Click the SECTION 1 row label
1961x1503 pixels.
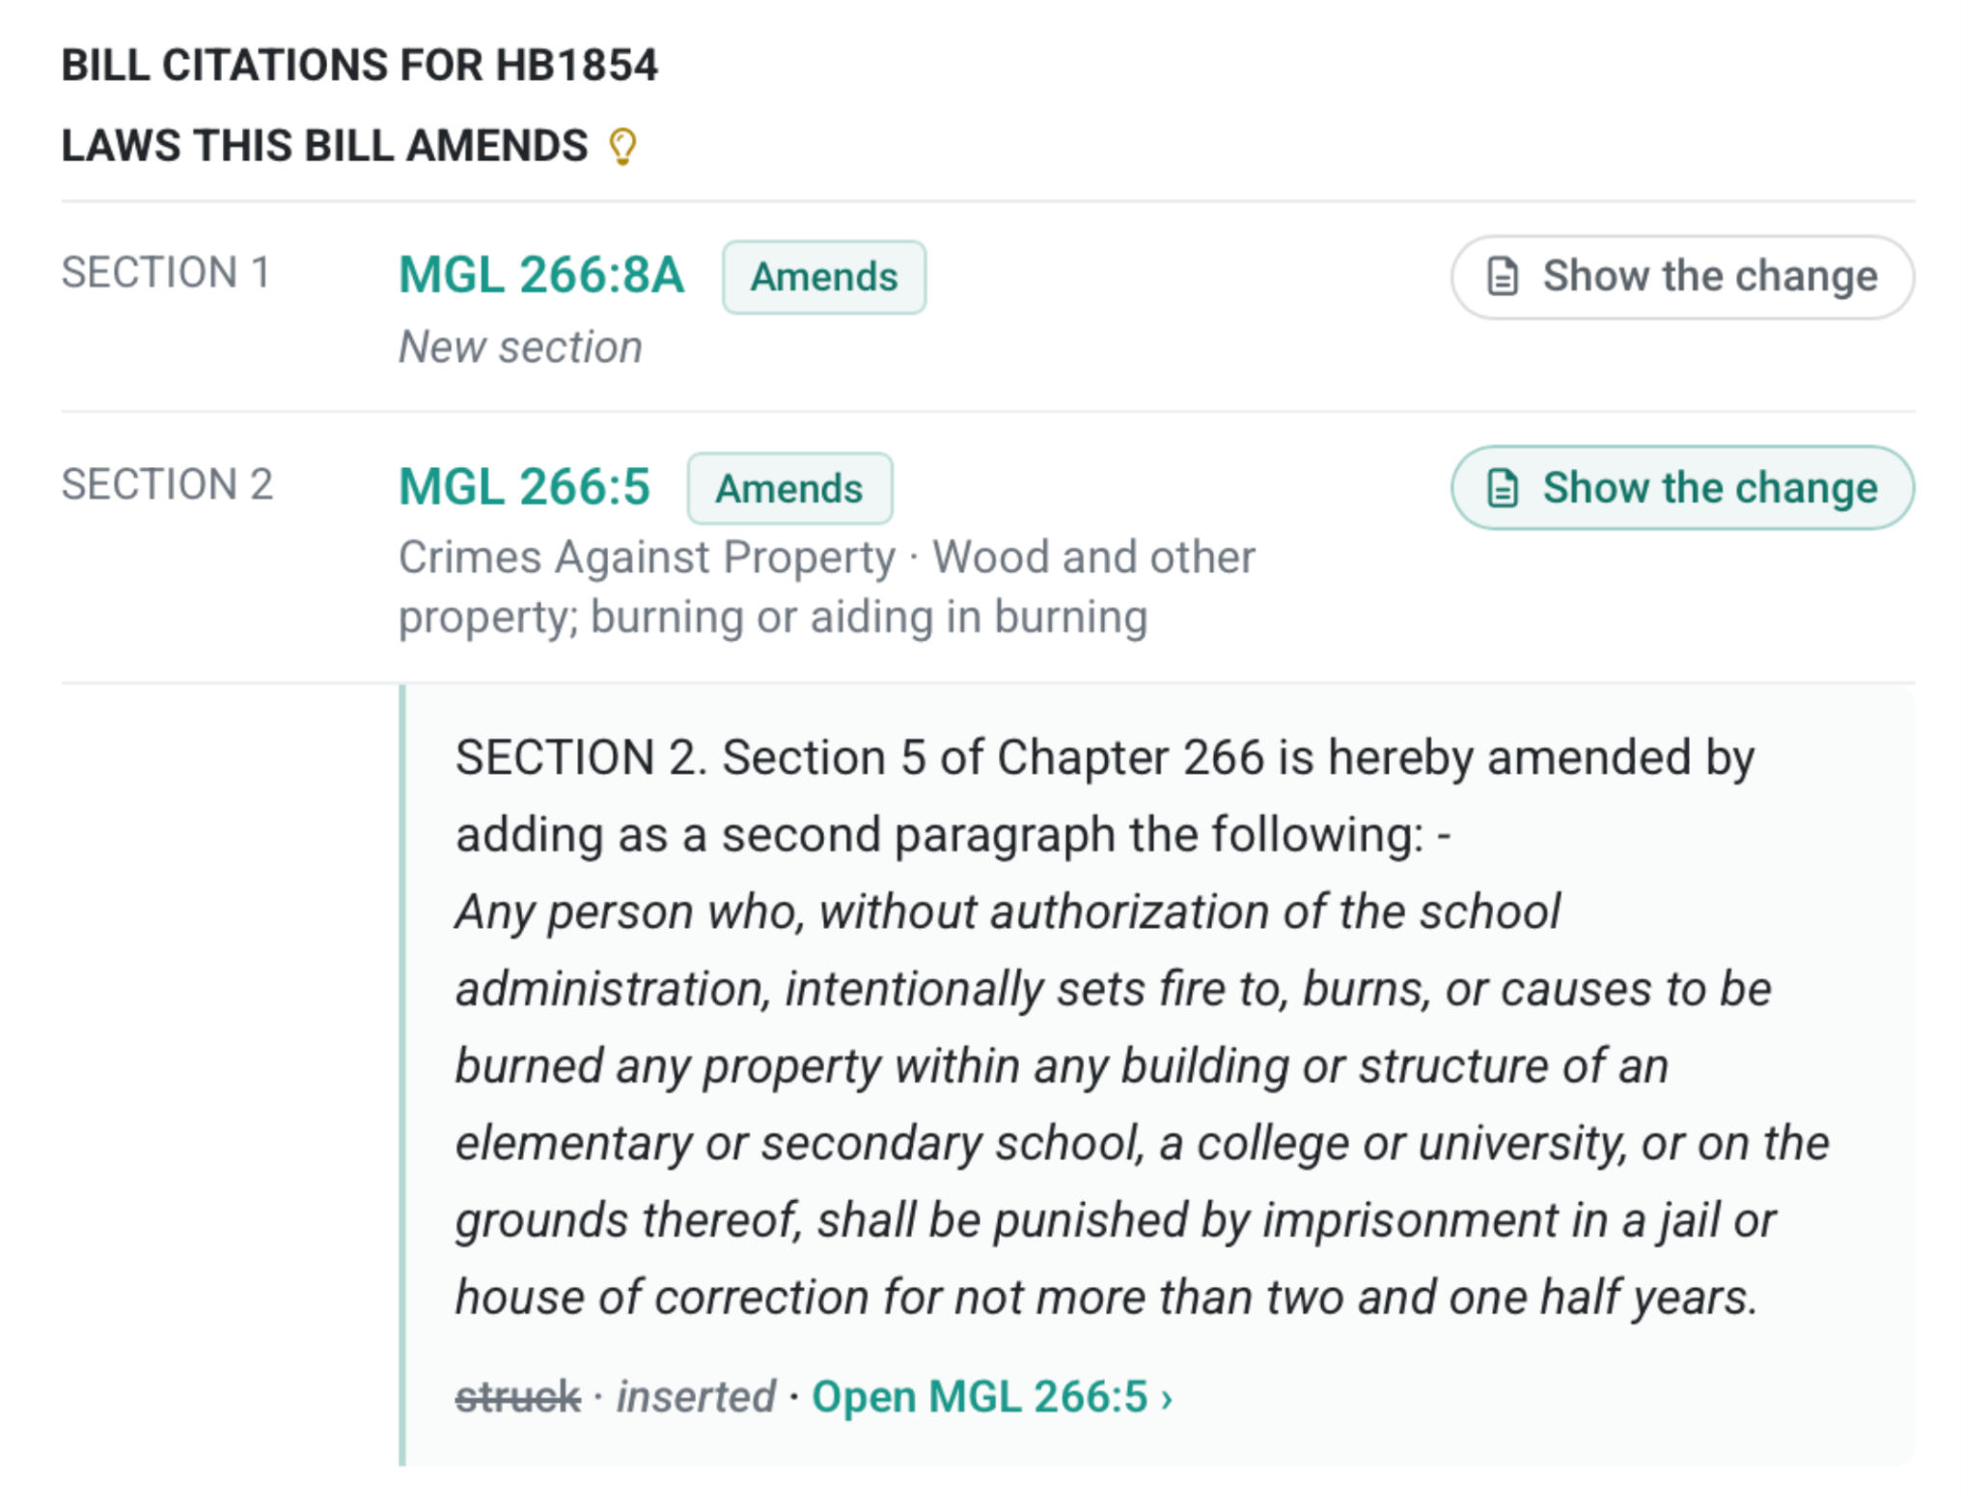click(166, 273)
